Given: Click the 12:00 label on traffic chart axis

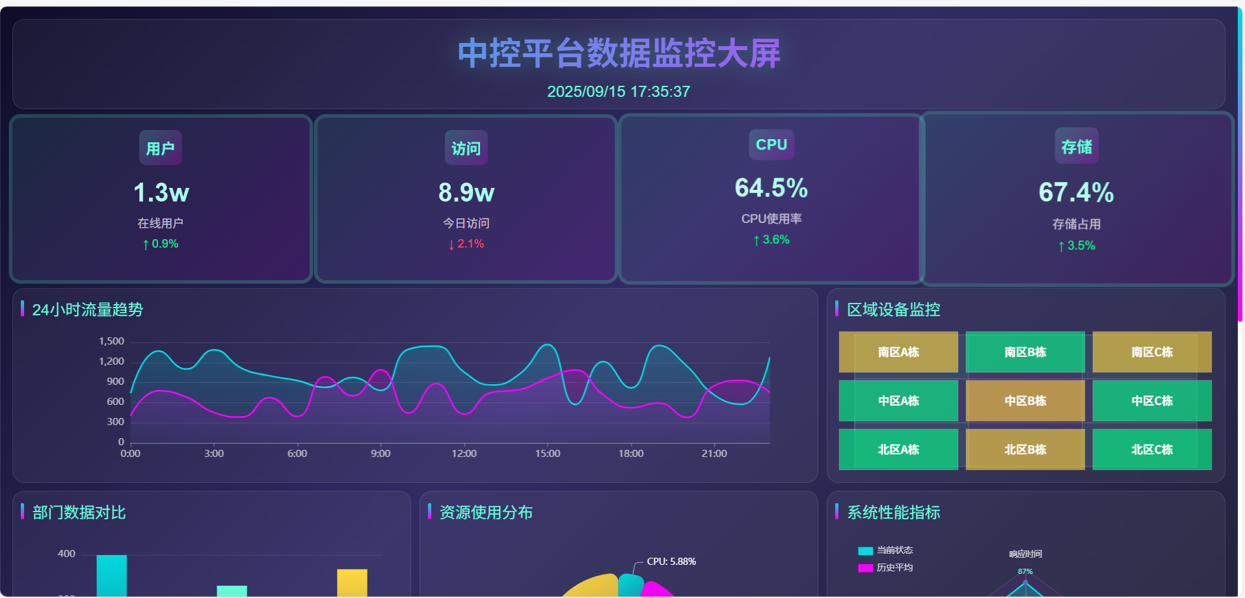Looking at the screenshot, I should pos(464,454).
